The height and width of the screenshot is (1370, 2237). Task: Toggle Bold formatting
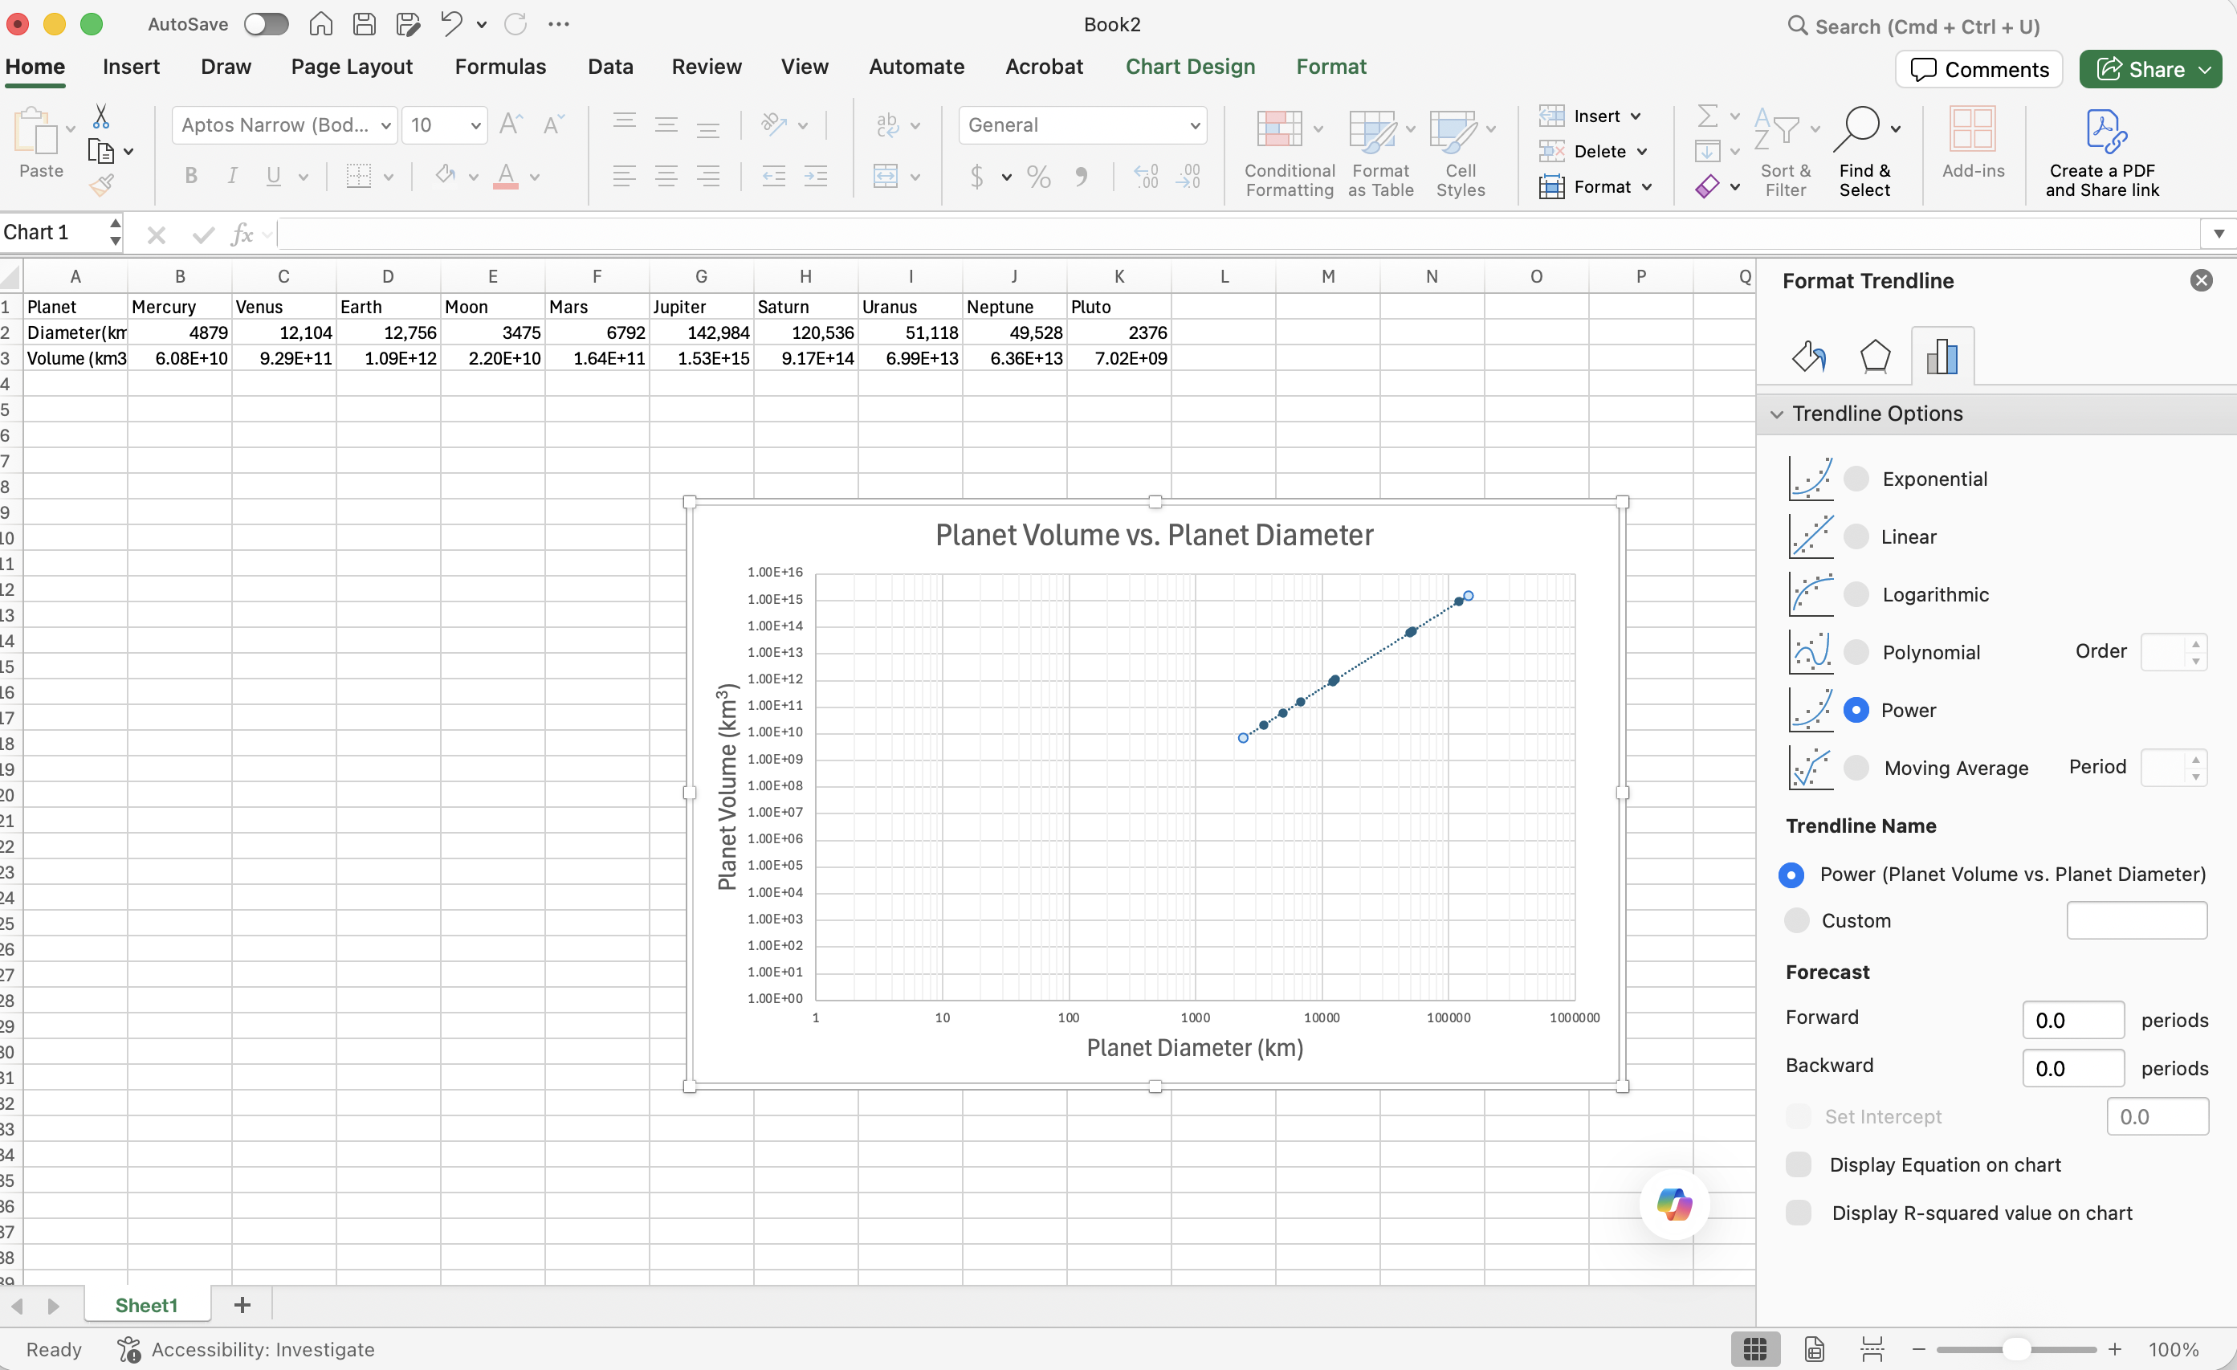[x=190, y=176]
